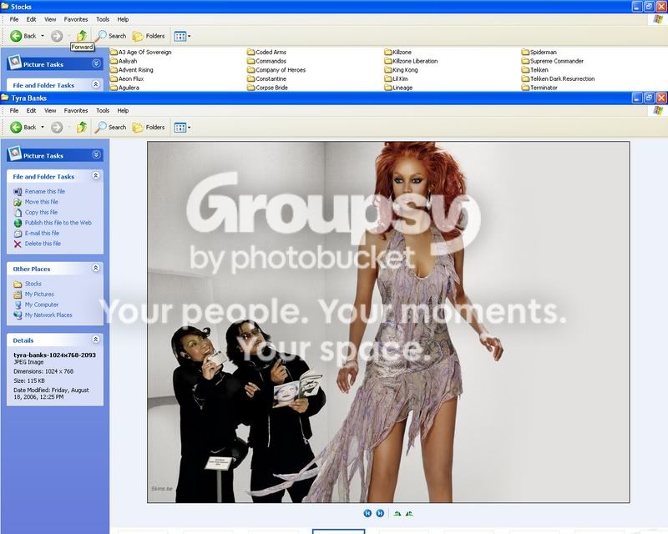Open Search in the Tyra Banks window
This screenshot has height=534, width=668.
(111, 127)
